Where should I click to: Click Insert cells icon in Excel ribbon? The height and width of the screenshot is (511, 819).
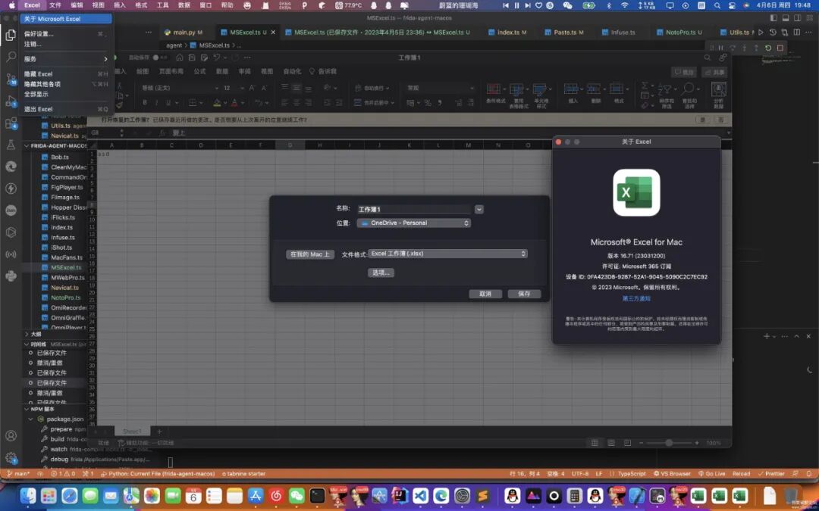pyautogui.click(x=572, y=89)
